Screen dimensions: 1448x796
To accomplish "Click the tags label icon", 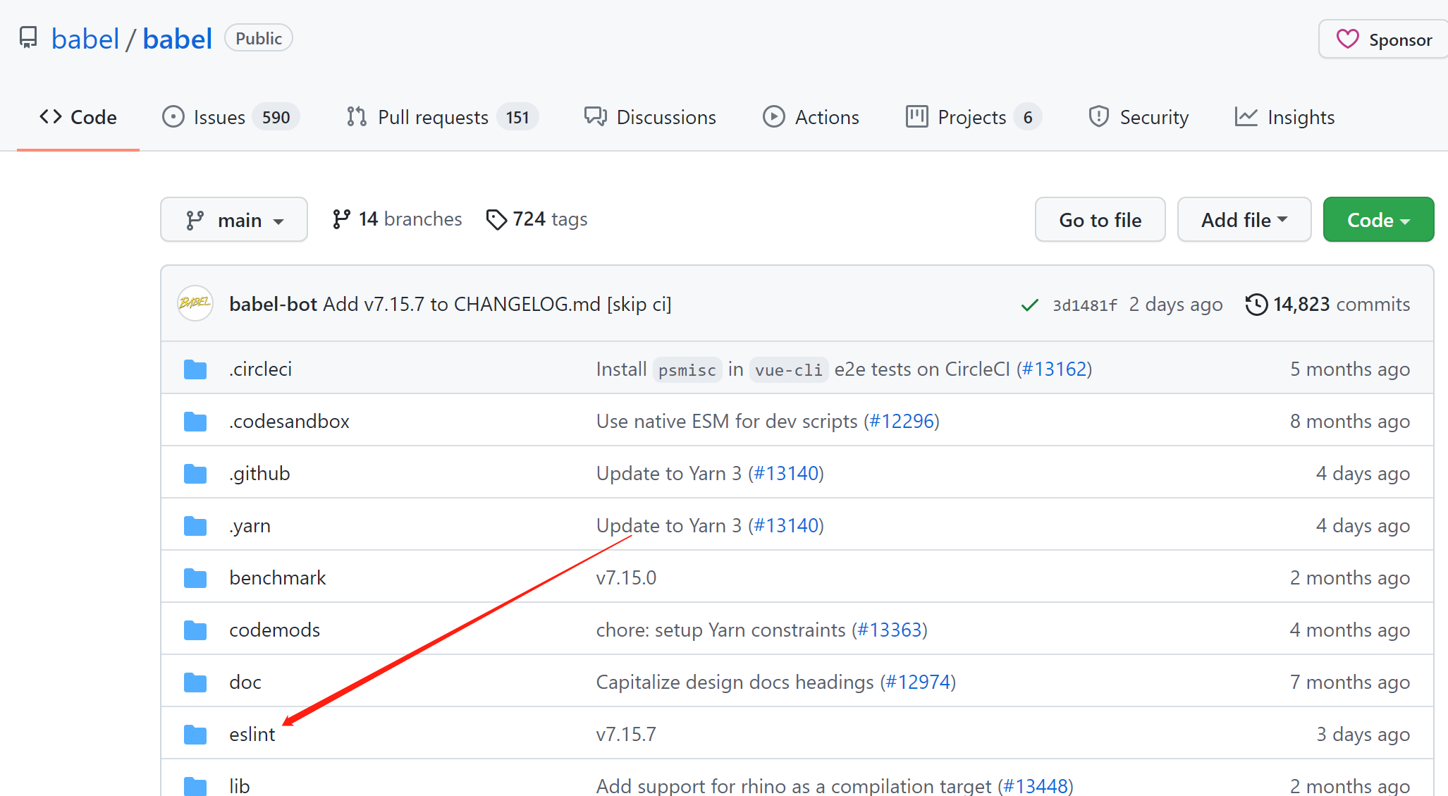I will 496,219.
